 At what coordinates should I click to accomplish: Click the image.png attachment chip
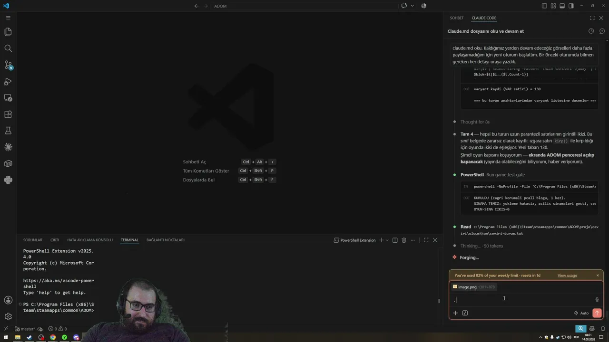click(474, 287)
